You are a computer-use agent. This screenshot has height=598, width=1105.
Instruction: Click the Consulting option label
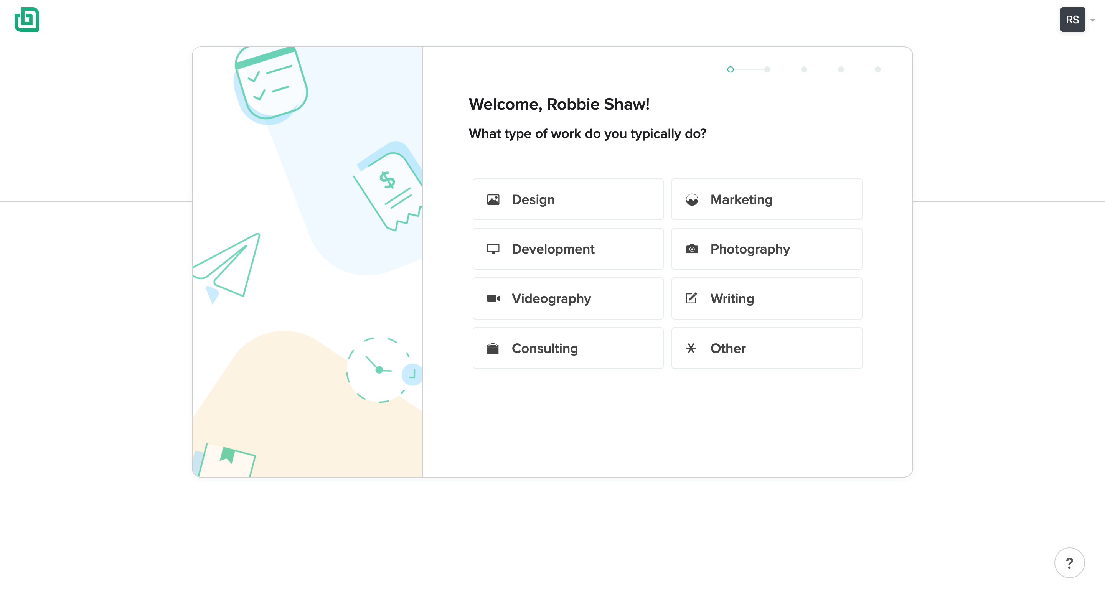(544, 348)
